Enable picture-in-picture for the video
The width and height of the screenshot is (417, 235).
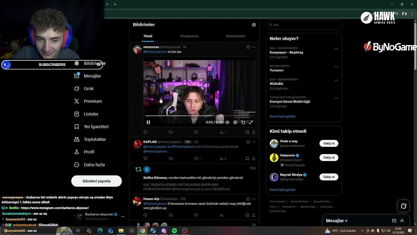click(243, 122)
